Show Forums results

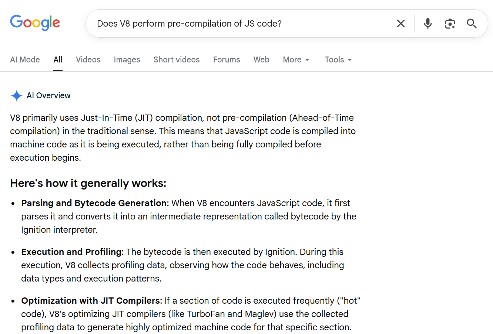(227, 60)
